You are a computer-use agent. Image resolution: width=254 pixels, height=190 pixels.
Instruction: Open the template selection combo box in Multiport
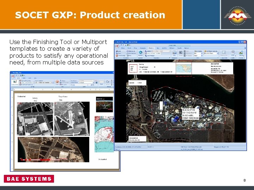coord(161,51)
